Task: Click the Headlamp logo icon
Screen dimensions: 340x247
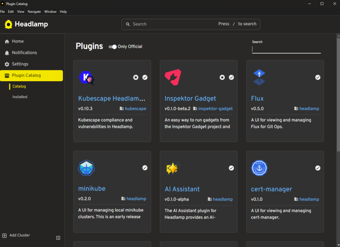Action: (8, 24)
